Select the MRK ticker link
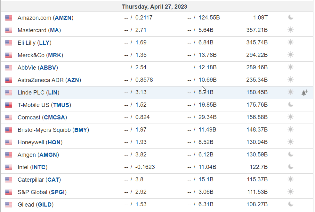This screenshot has height=212, width=315. [55, 55]
